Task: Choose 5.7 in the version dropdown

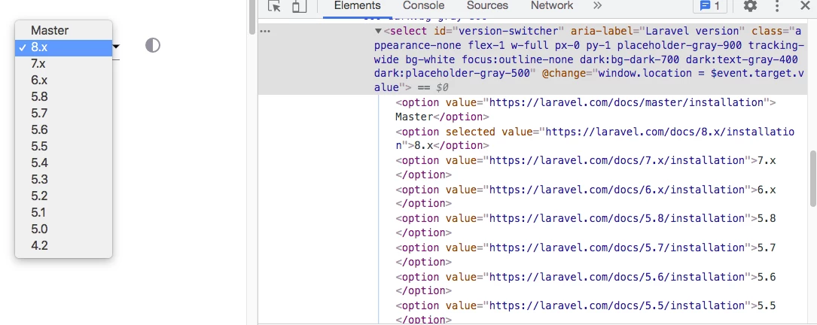Action: pyautogui.click(x=63, y=114)
